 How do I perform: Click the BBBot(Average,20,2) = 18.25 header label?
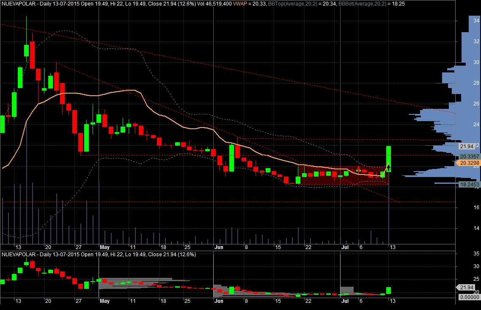point(371,4)
